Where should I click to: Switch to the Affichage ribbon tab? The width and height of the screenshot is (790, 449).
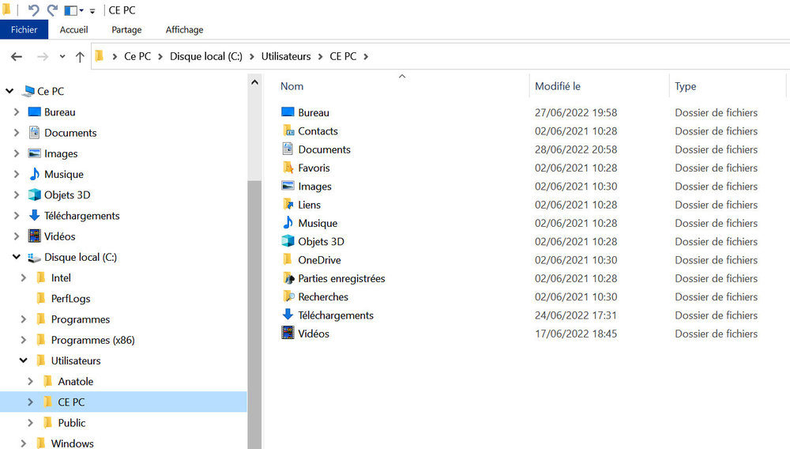[184, 30]
